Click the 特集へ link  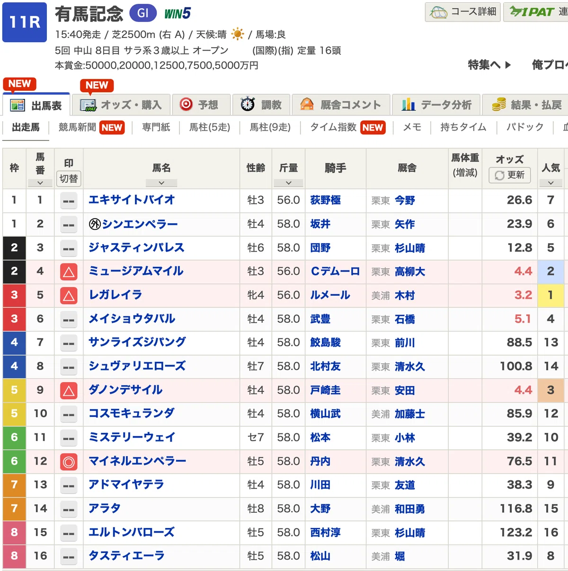pyautogui.click(x=489, y=65)
